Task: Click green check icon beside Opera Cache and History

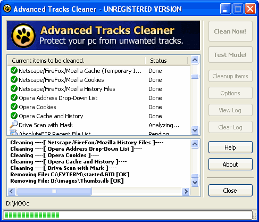Action: pyautogui.click(x=14, y=116)
